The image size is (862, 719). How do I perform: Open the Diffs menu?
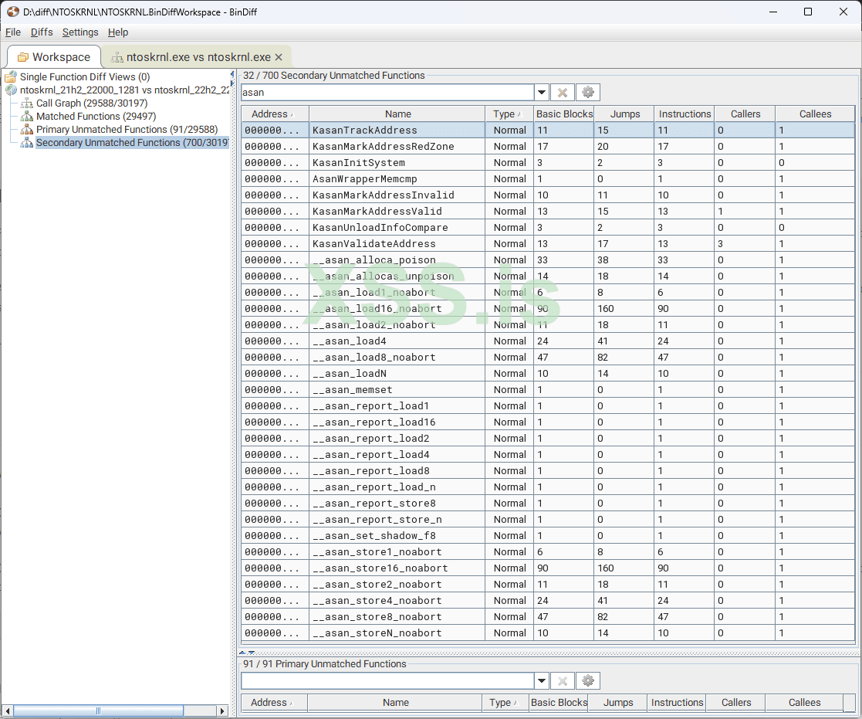[42, 32]
